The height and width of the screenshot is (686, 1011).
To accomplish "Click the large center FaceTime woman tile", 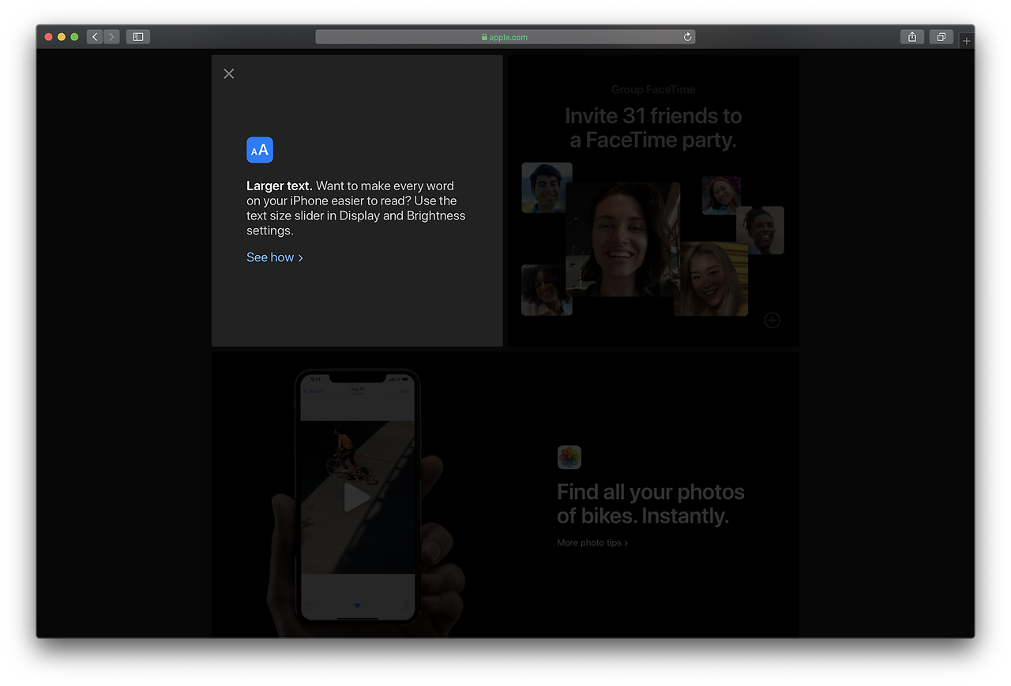I will coord(623,239).
